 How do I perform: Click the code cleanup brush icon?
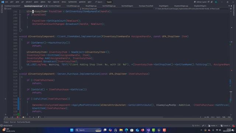(39, 117)
